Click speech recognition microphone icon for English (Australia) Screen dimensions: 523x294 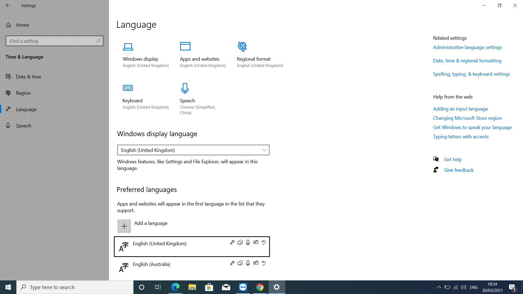click(x=248, y=263)
